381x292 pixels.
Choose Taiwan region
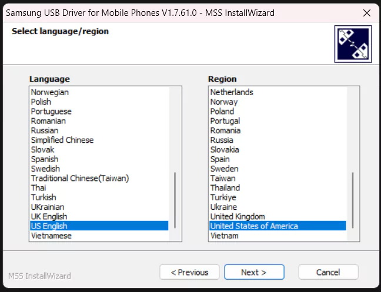coord(278,178)
